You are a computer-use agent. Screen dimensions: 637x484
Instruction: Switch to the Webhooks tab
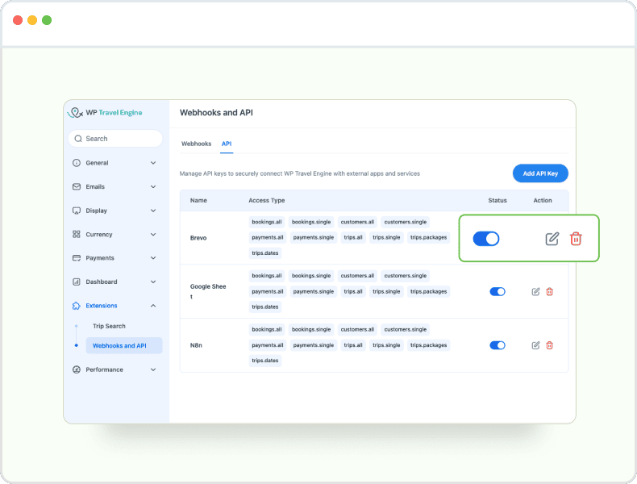[196, 144]
